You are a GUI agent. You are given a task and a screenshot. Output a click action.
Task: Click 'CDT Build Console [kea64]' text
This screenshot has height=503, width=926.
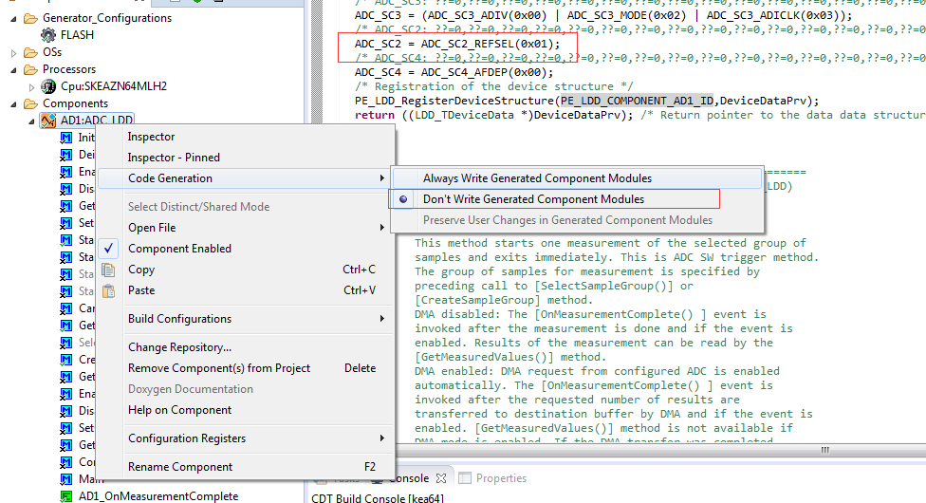378,498
